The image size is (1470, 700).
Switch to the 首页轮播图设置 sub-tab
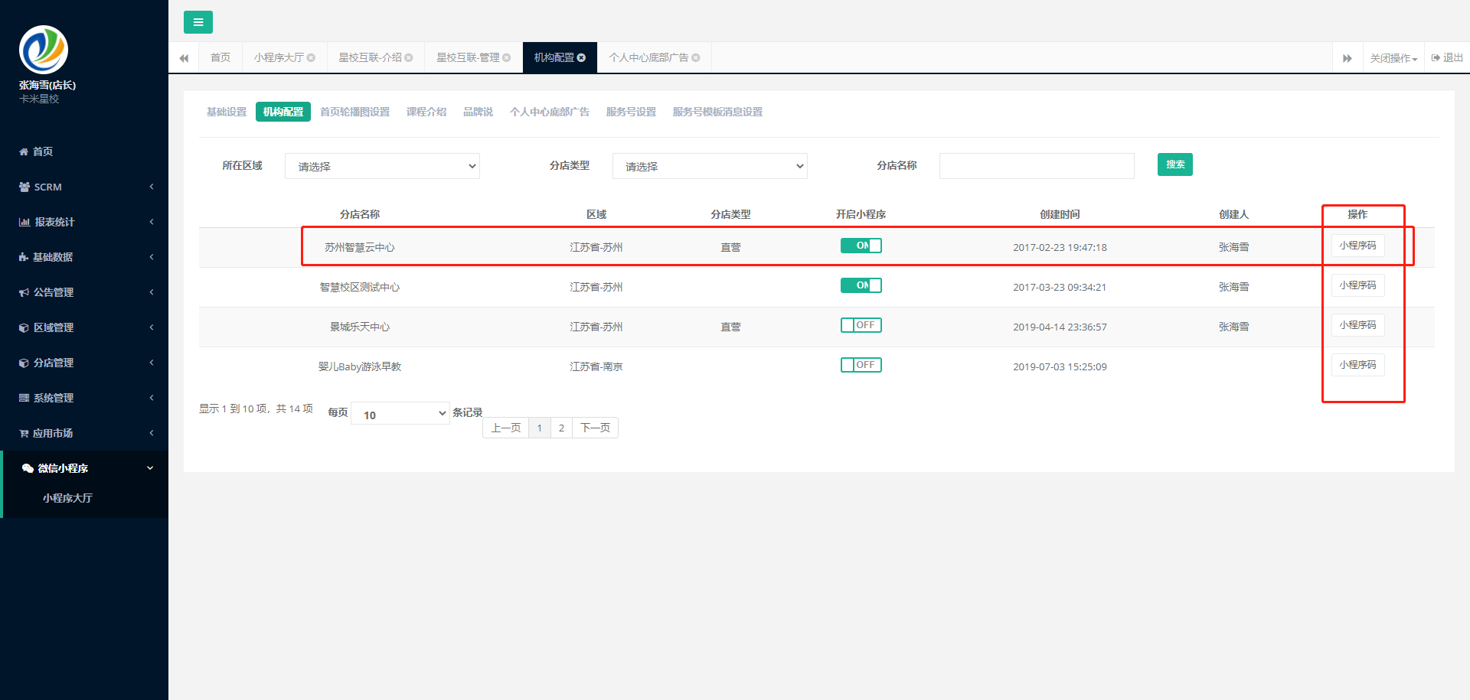tap(354, 112)
